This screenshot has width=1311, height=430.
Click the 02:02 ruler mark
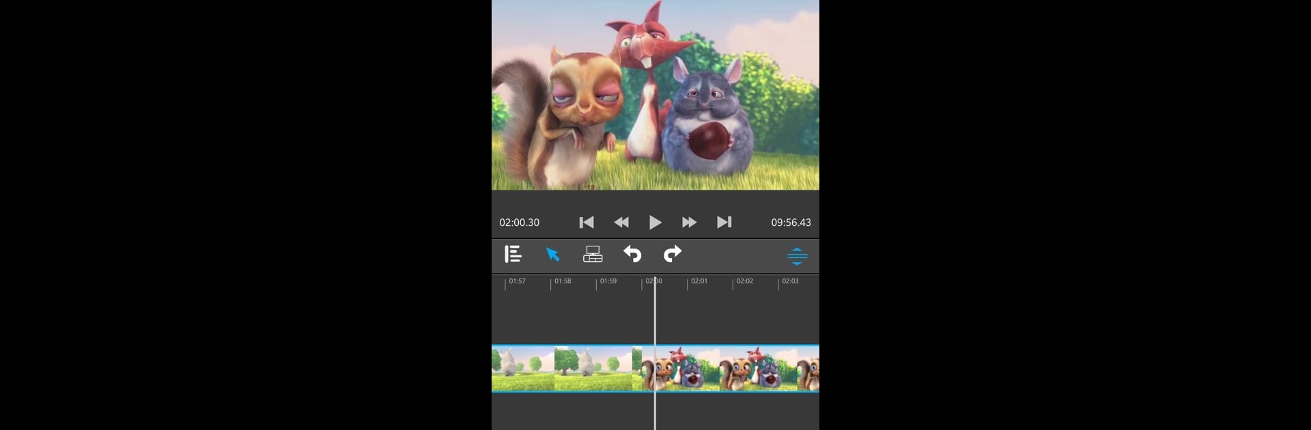coord(745,281)
